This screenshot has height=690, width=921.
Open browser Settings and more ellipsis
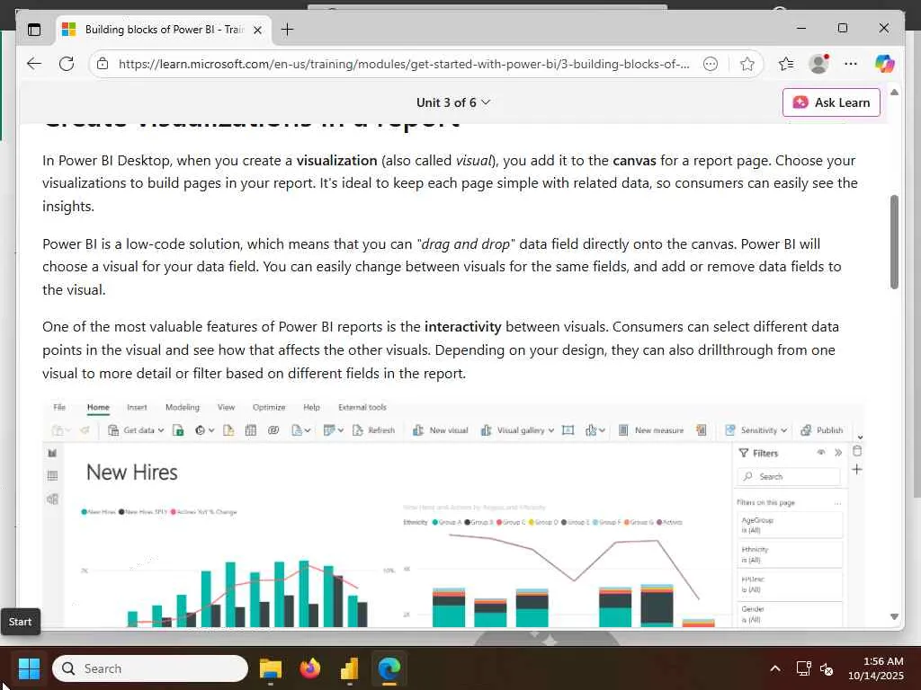point(851,64)
